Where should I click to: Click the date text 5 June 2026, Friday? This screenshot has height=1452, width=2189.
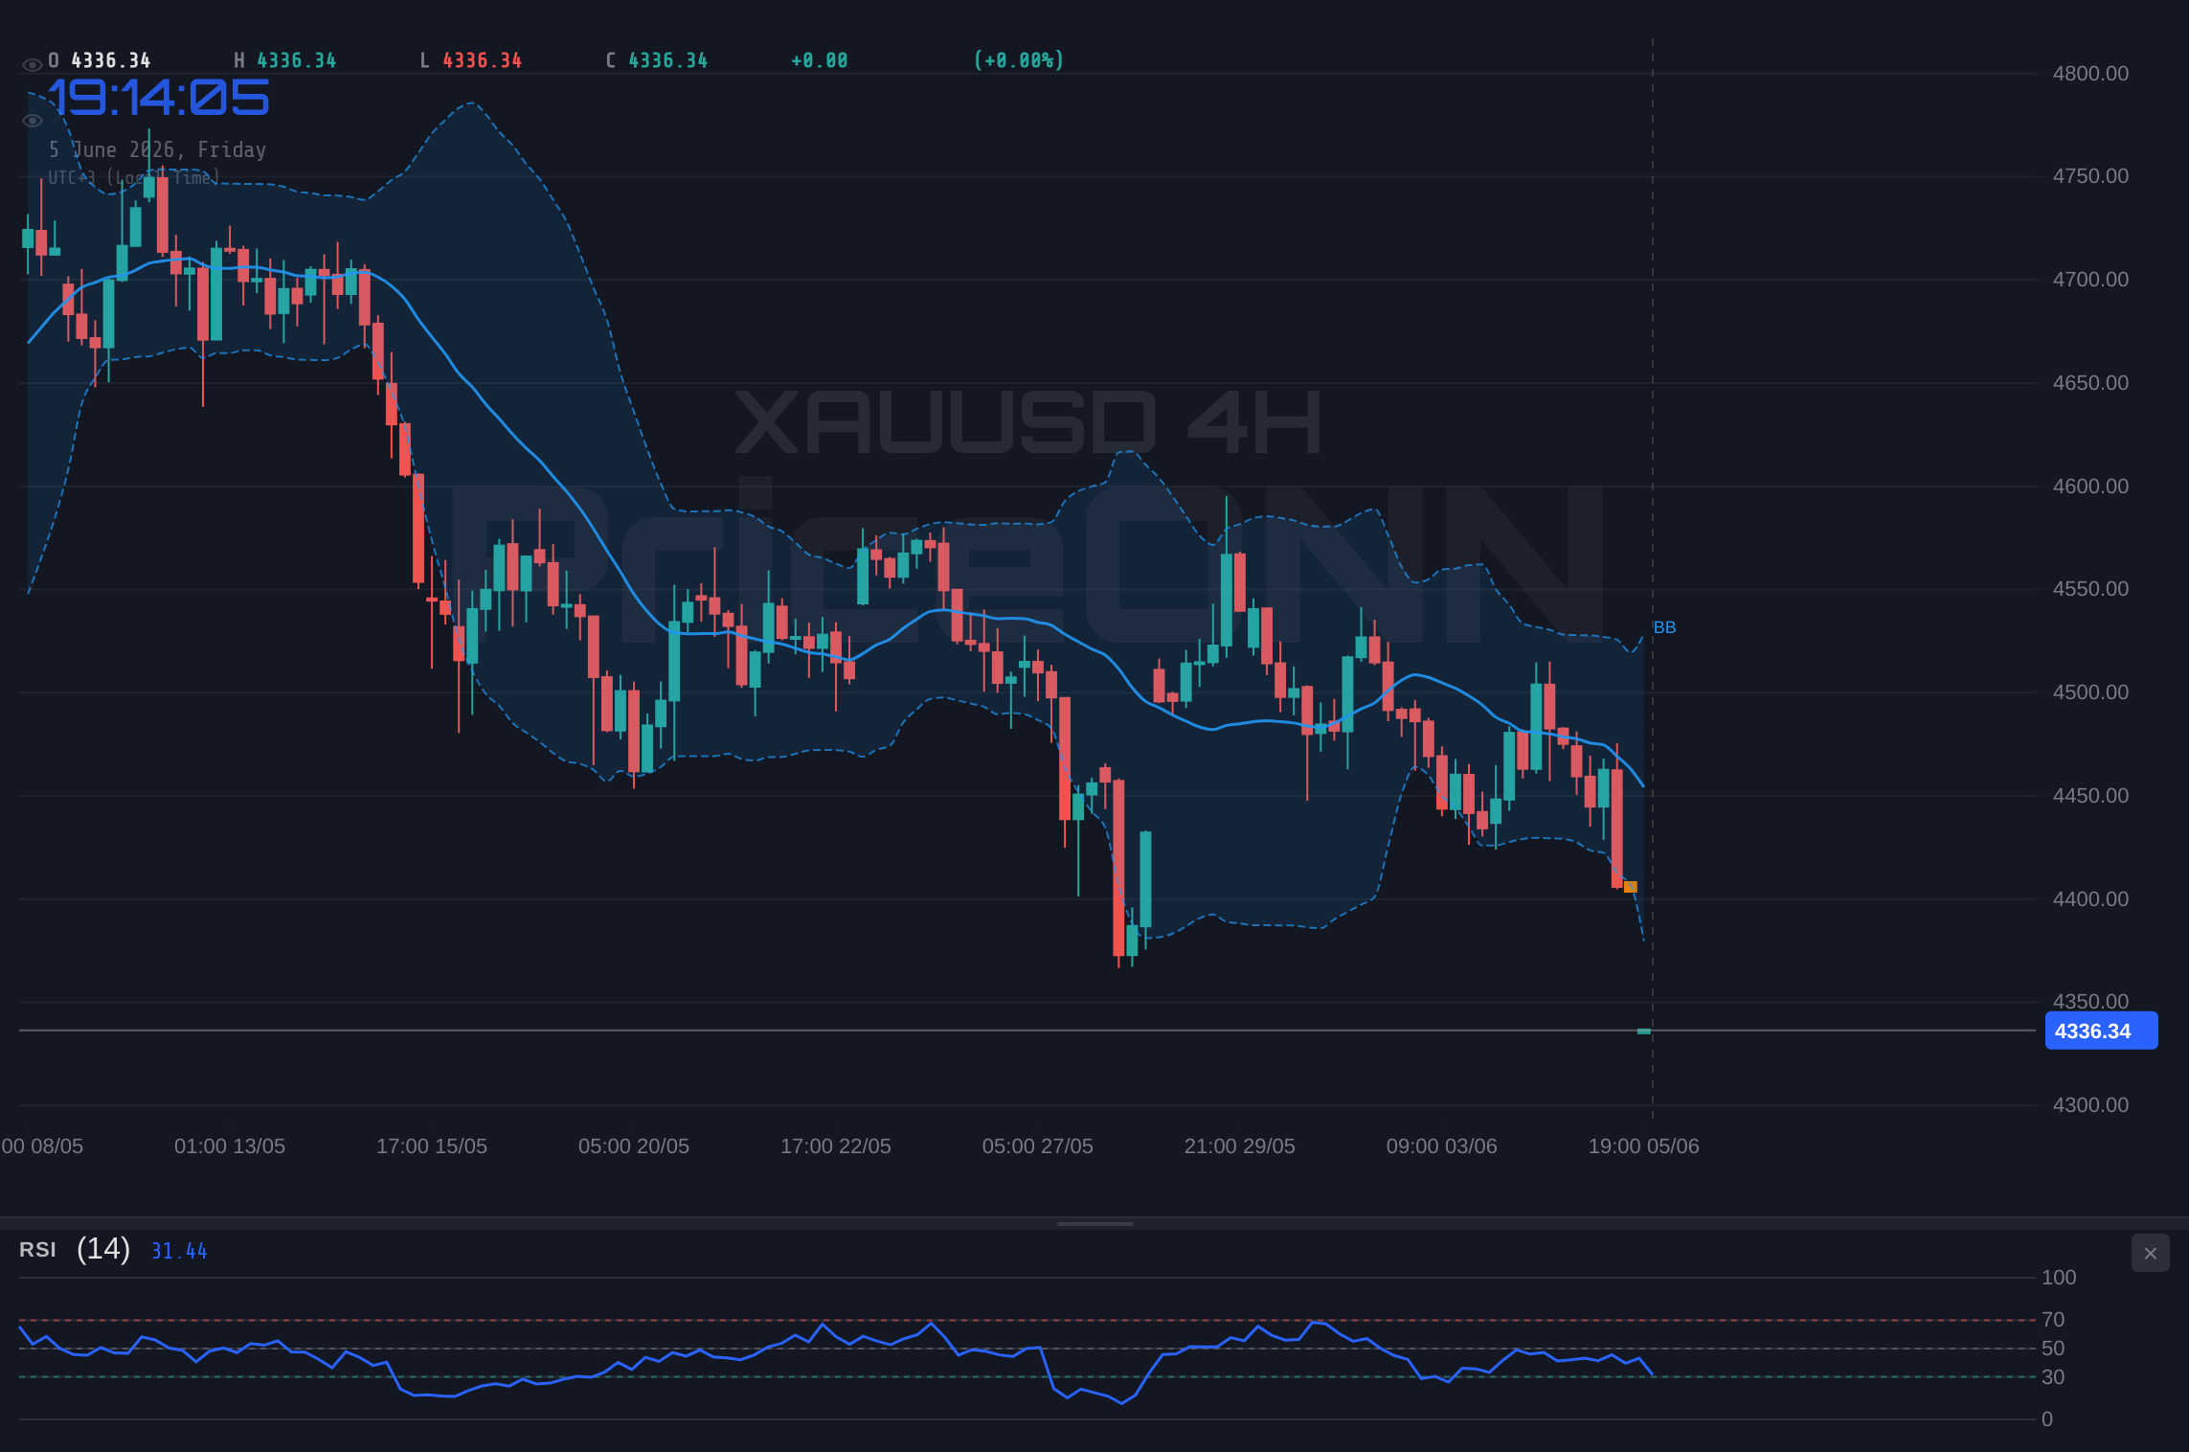(157, 149)
